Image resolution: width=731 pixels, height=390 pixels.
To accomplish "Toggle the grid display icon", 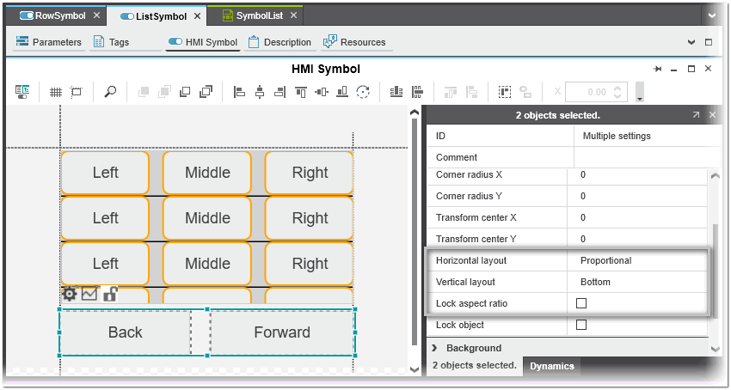I will pyautogui.click(x=55, y=92).
